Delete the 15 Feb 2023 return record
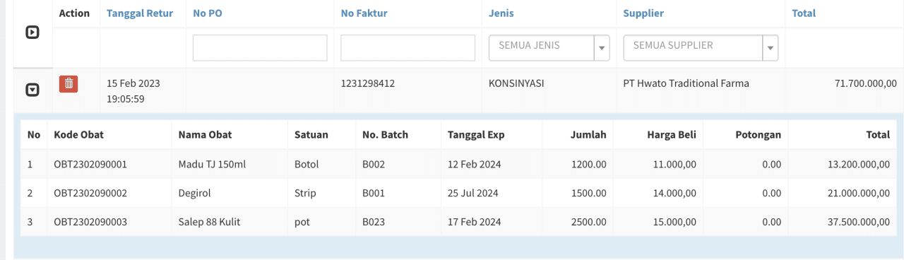904x260 pixels. [x=69, y=83]
